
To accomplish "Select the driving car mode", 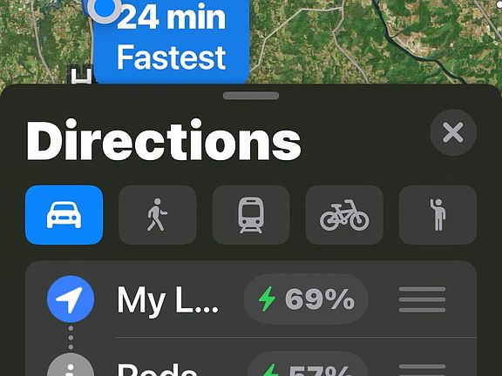I will coord(64,215).
